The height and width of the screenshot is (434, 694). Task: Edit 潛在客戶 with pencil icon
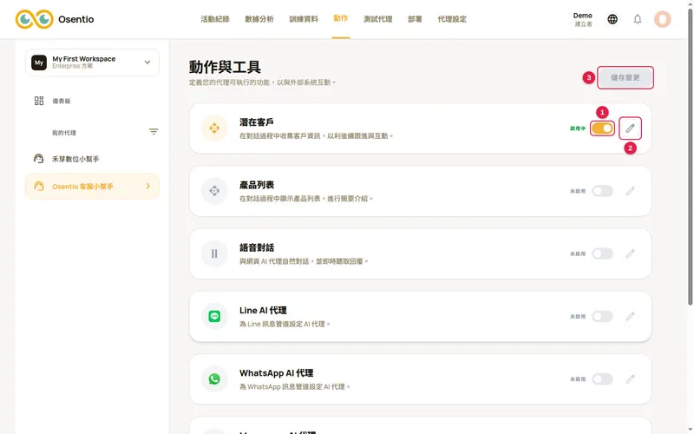[x=631, y=128]
